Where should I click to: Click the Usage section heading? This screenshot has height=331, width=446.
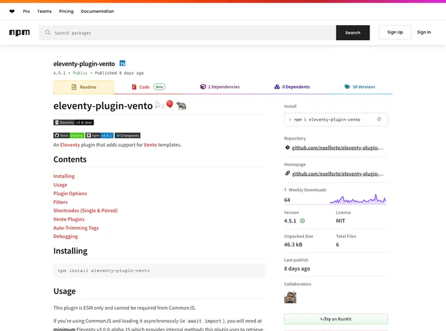click(x=65, y=292)
